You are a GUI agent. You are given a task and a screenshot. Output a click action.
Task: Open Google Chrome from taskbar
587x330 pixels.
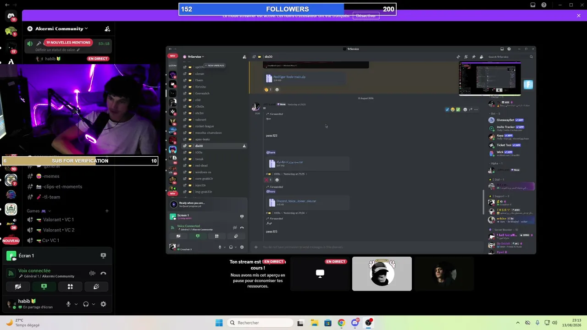click(341, 323)
